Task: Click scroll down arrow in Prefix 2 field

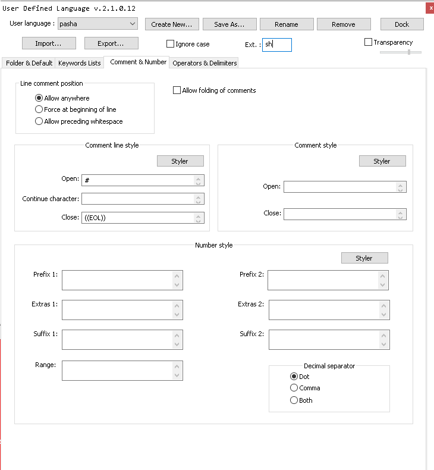Action: 382,285
